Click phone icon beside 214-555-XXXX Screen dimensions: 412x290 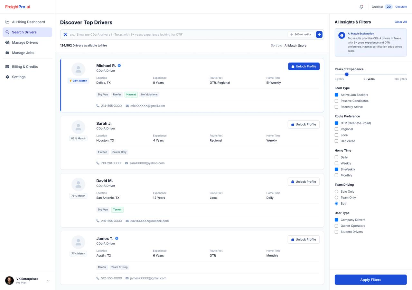click(x=98, y=106)
